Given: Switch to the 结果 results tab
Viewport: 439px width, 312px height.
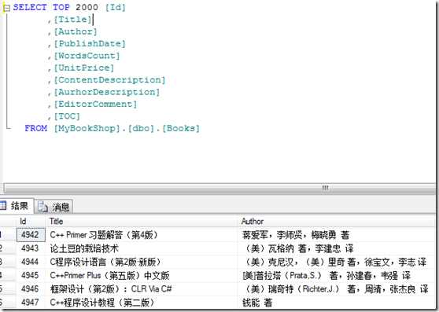Looking at the screenshot, I should pyautogui.click(x=17, y=206).
